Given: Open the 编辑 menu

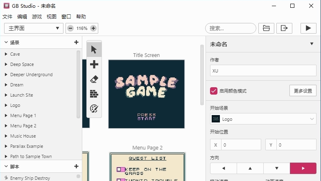Looking at the screenshot, I should tap(22, 16).
